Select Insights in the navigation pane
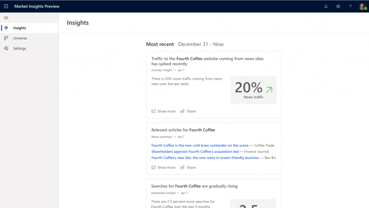The width and height of the screenshot is (369, 208). (19, 28)
